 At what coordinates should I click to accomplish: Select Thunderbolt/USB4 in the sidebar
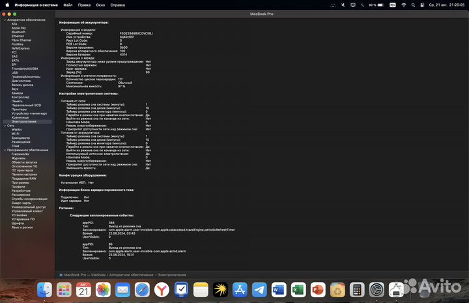point(25,68)
